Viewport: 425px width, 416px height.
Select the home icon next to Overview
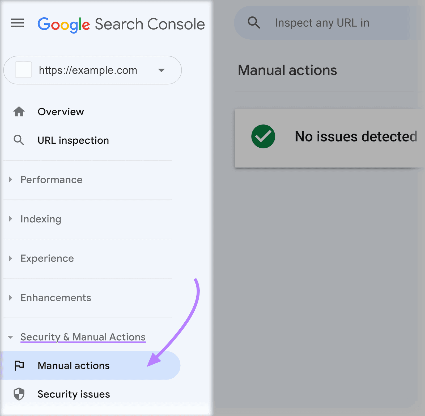pyautogui.click(x=19, y=112)
